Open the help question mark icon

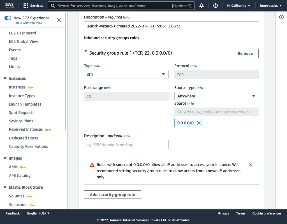[216, 6]
